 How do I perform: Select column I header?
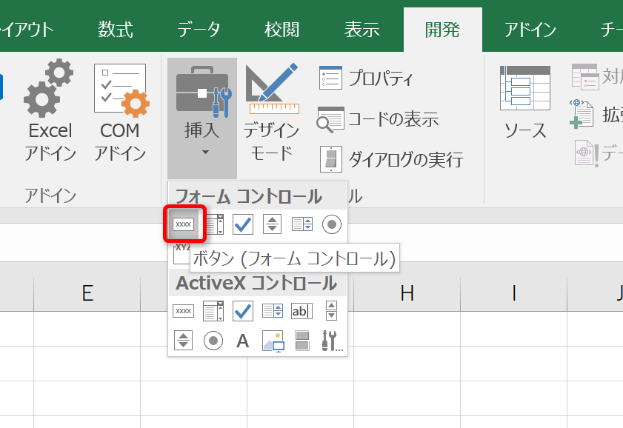click(x=514, y=294)
